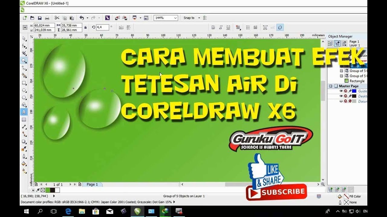Toggle Layer Manager view button
387x217 pixels.
point(344,43)
